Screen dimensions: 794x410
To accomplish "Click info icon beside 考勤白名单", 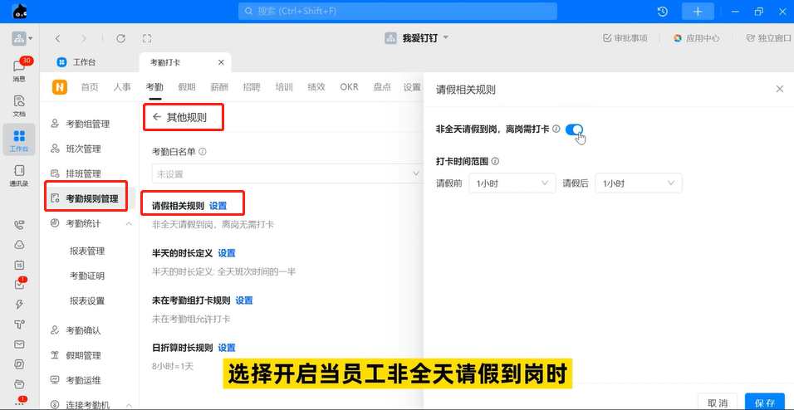I will pos(203,151).
